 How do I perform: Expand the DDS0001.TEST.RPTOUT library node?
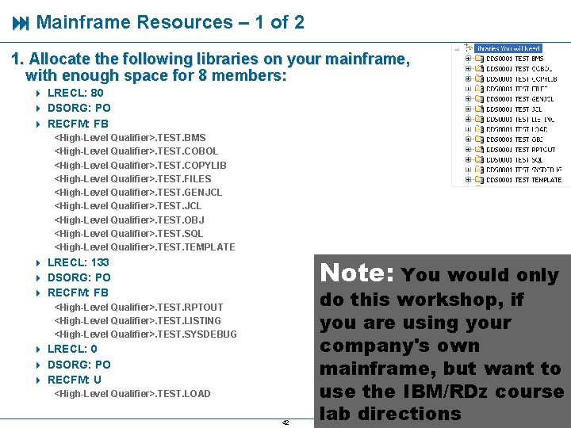(469, 150)
